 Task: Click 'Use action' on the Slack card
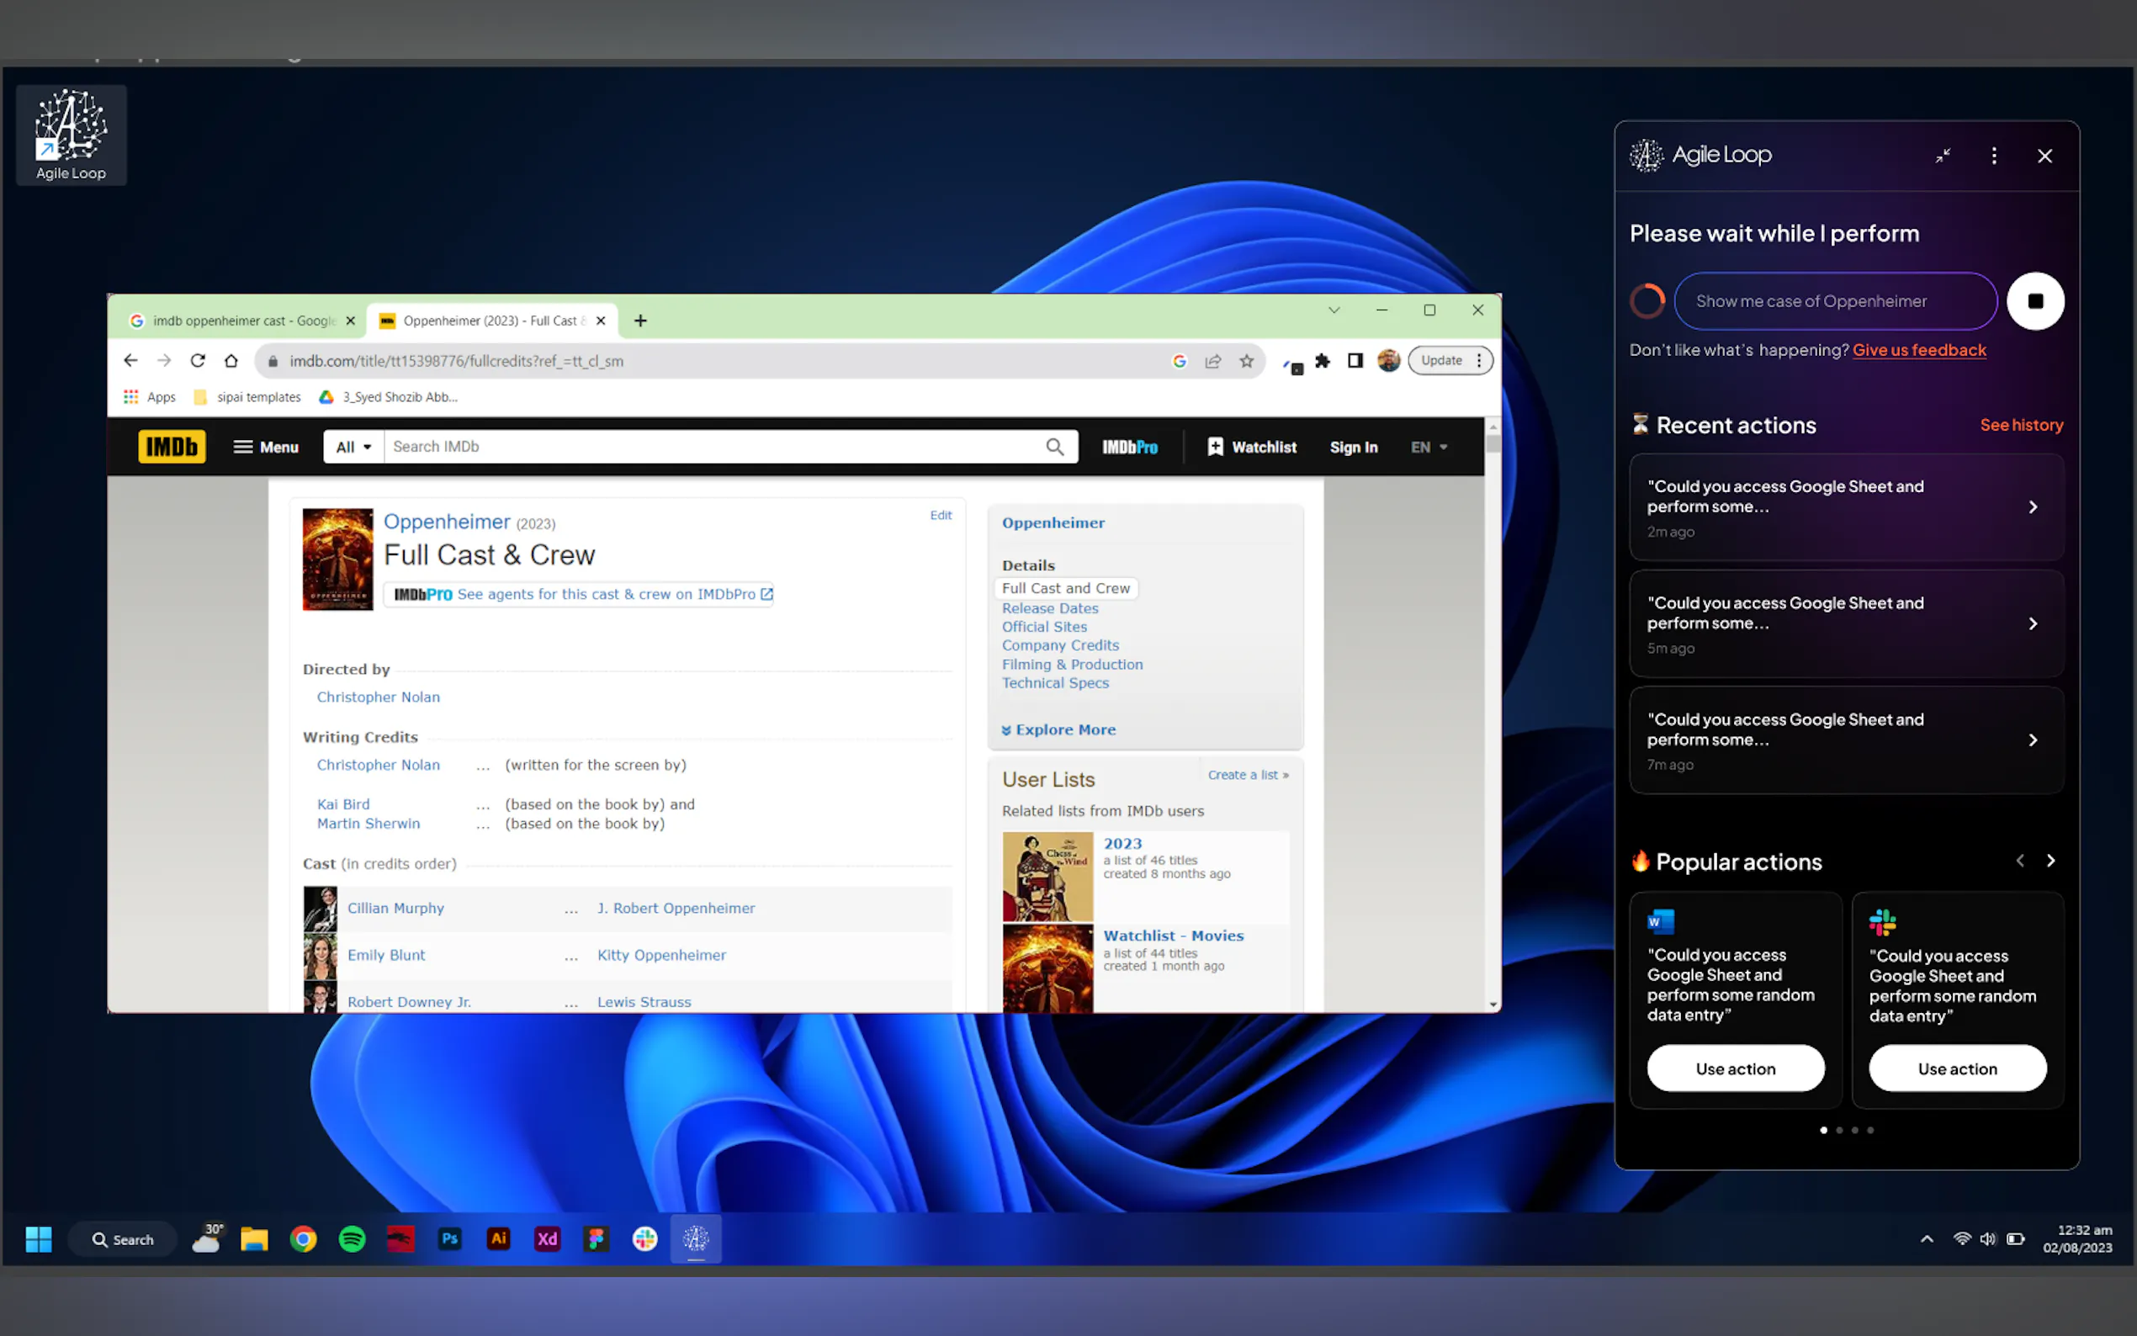(x=1957, y=1069)
